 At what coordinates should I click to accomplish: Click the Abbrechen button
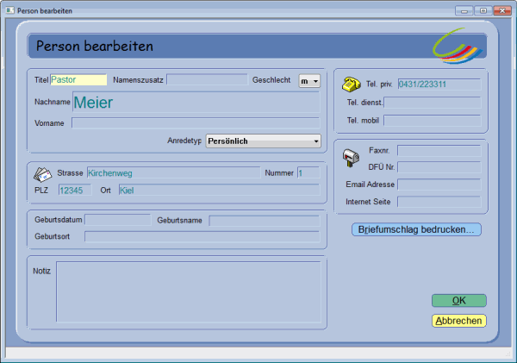tap(459, 321)
